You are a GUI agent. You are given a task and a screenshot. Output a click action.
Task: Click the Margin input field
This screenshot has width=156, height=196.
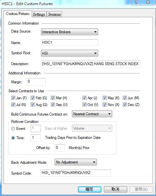click(x=36, y=82)
